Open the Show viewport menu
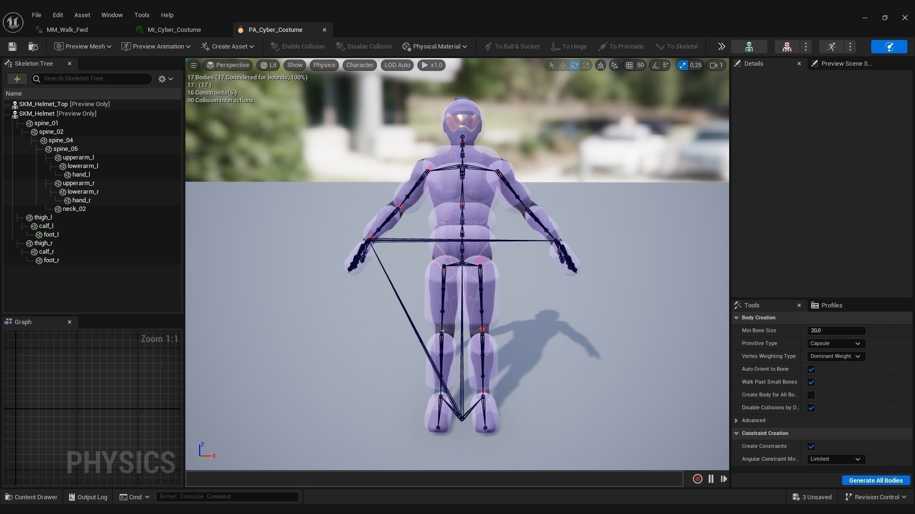 pos(295,65)
